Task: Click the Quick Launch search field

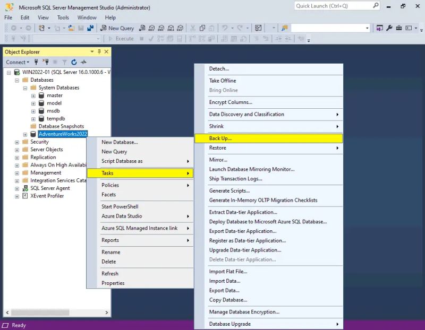Action: 335,6
